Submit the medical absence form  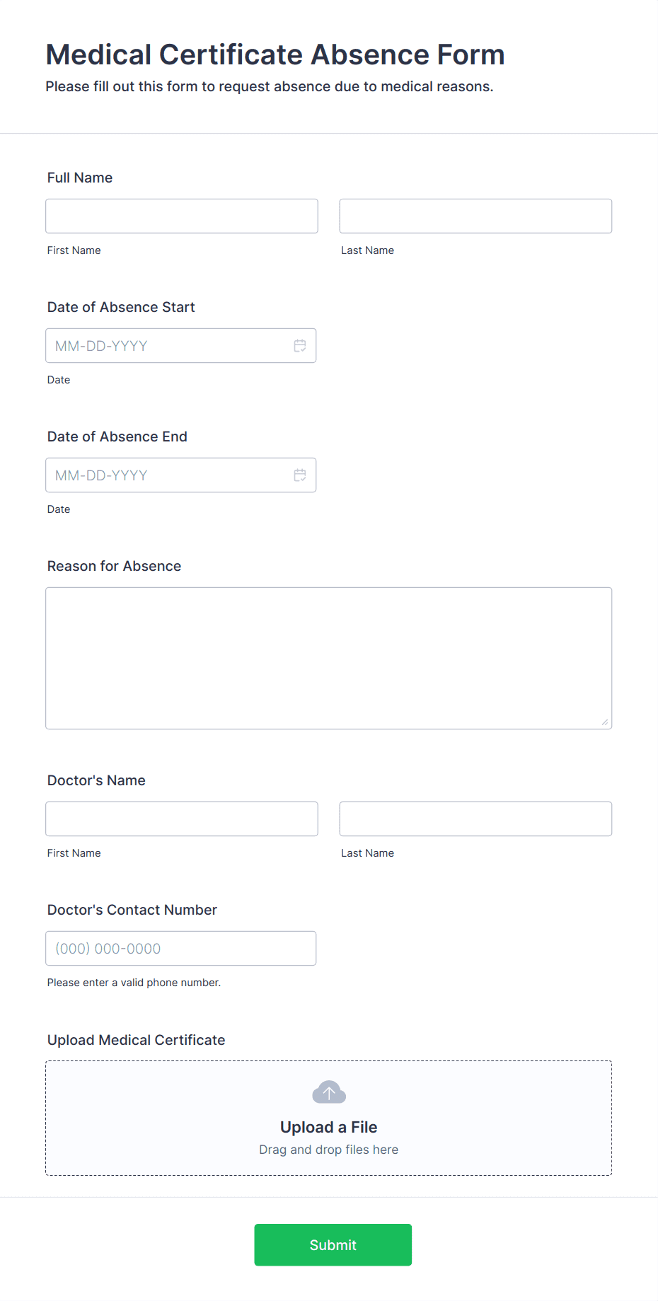point(333,1245)
